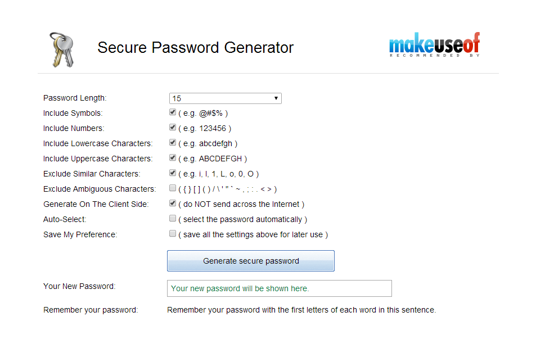Viewport: 536px width, 339px height.
Task: Click the new password output field
Action: 280,288
